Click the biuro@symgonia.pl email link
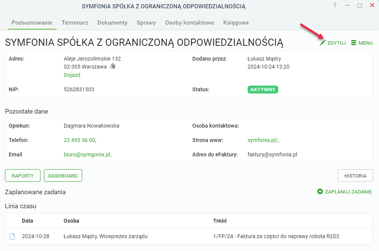379x251 pixels. [87, 154]
